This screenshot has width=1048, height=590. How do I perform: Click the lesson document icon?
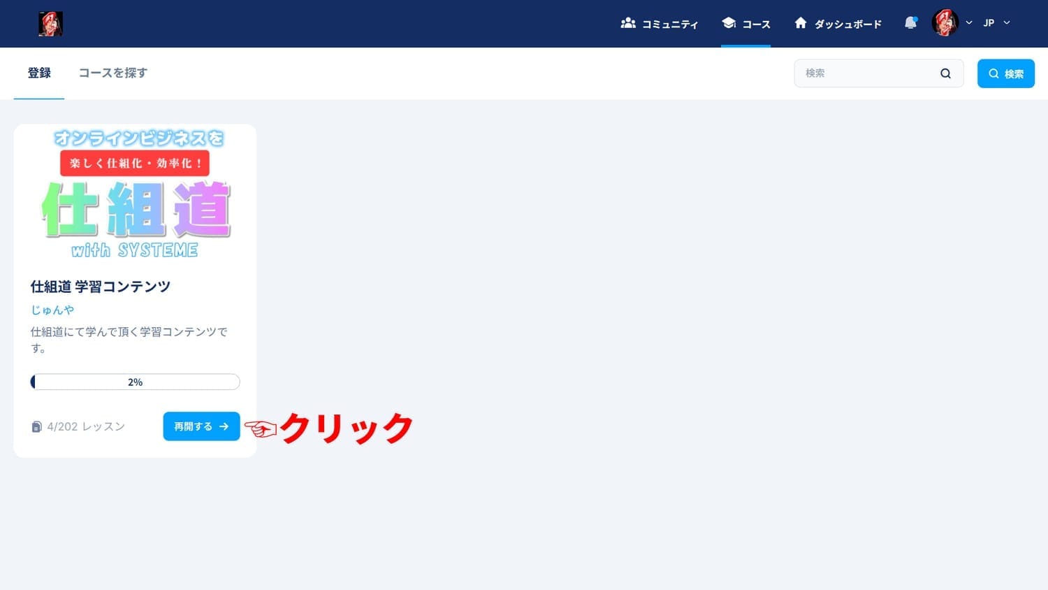point(37,426)
